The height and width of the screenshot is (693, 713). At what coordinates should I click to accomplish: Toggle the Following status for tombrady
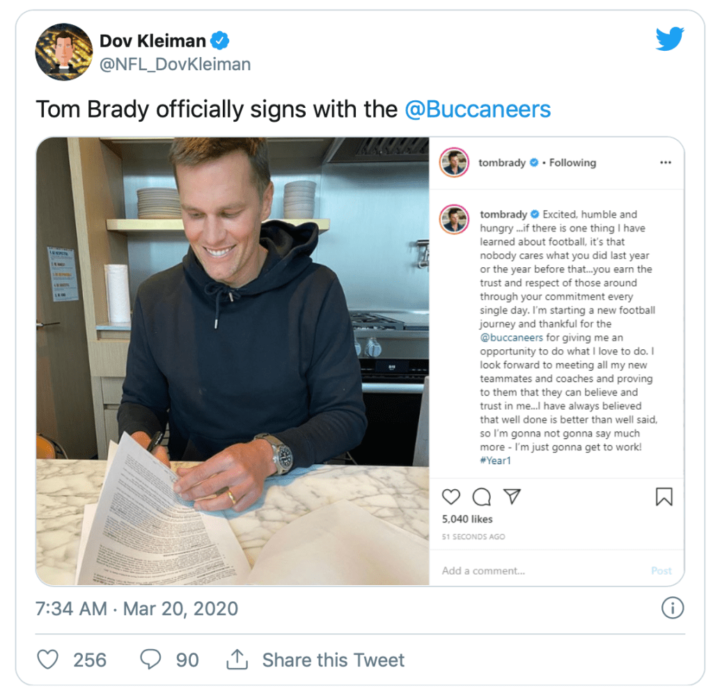pos(572,163)
